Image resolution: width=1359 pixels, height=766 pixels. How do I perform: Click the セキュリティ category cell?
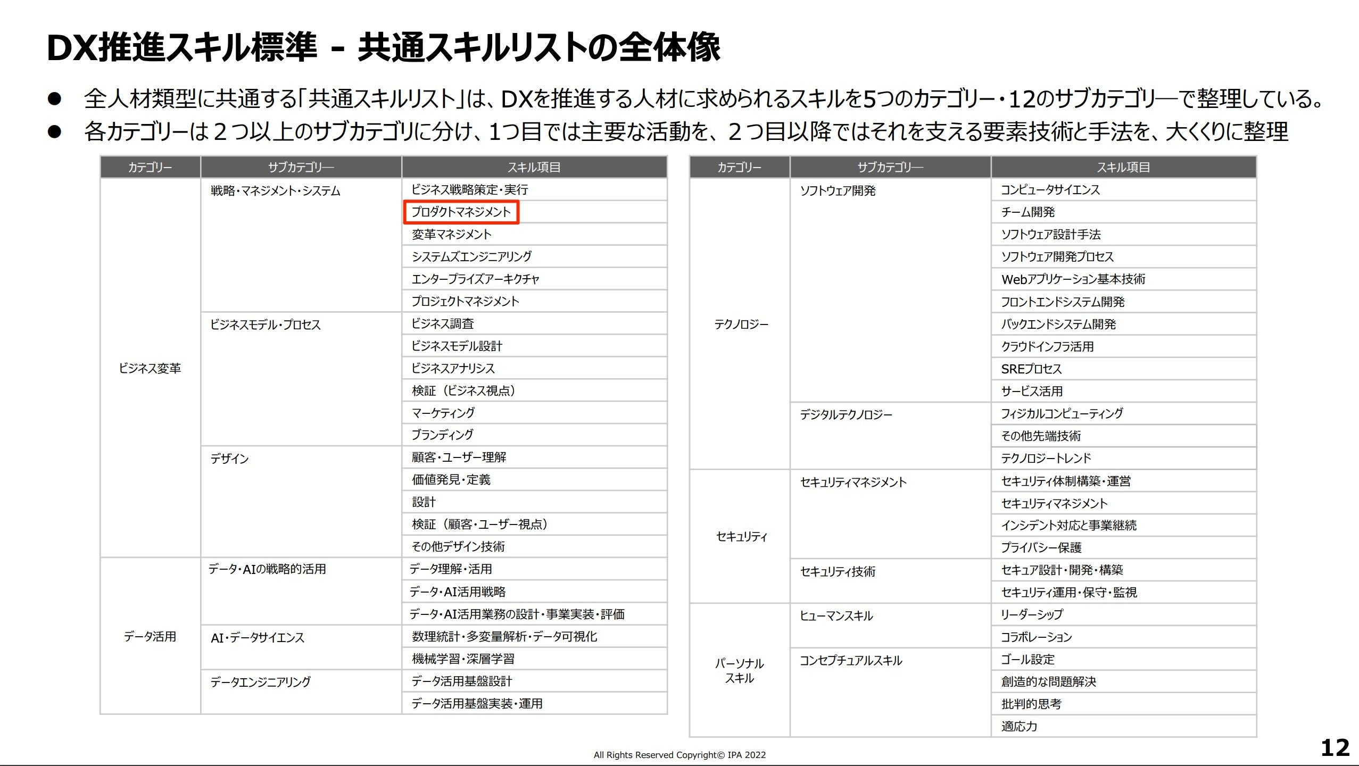click(x=741, y=537)
